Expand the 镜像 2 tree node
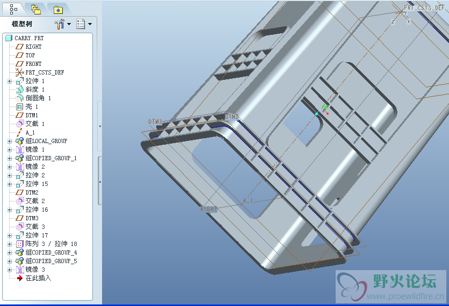449x306 pixels. click(x=10, y=167)
